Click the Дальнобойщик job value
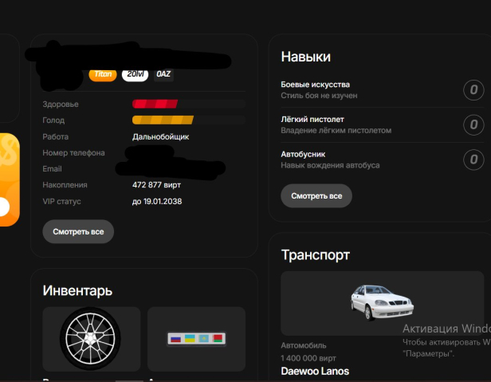 (160, 136)
